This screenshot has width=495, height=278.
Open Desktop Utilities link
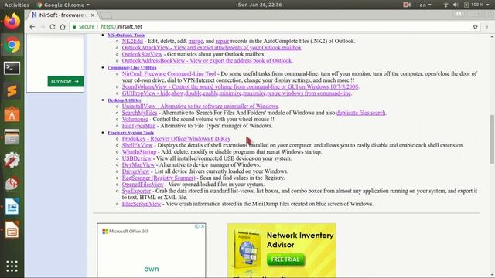(125, 100)
